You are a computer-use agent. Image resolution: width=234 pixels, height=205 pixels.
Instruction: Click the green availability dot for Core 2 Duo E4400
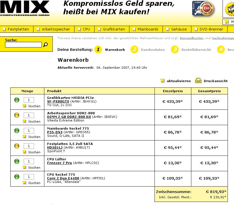click(17, 177)
